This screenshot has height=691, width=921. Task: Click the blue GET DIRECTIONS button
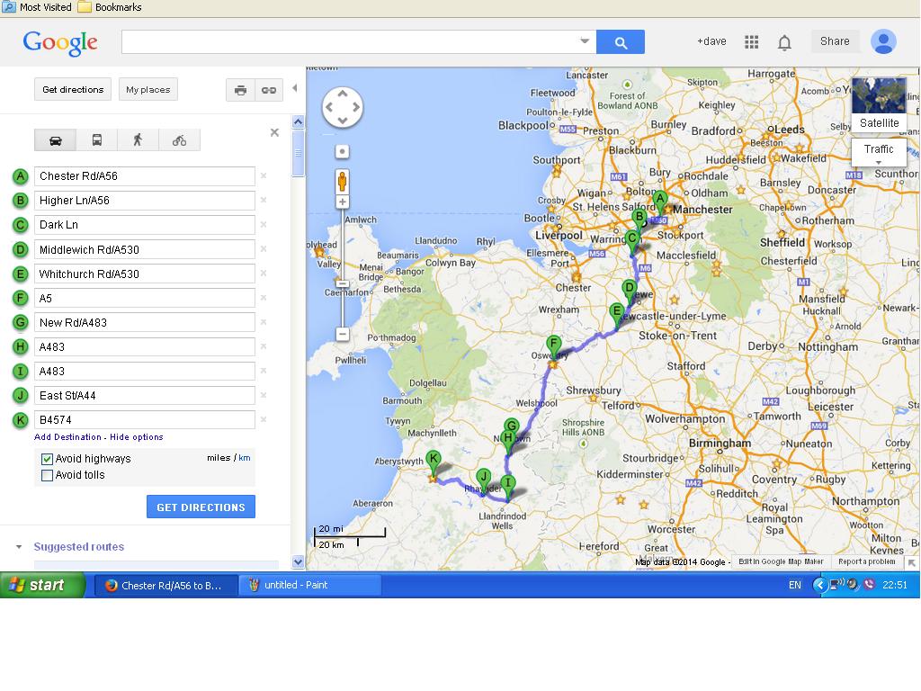[x=201, y=507]
